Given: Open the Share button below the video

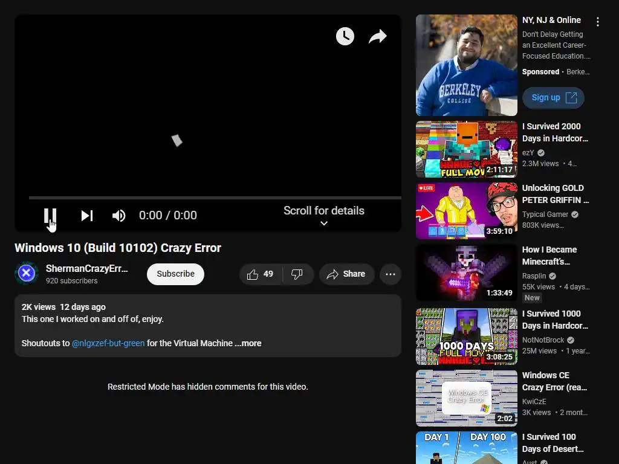Looking at the screenshot, I should coord(346,274).
